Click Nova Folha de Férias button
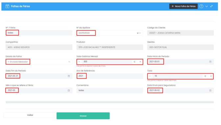 (184, 6)
